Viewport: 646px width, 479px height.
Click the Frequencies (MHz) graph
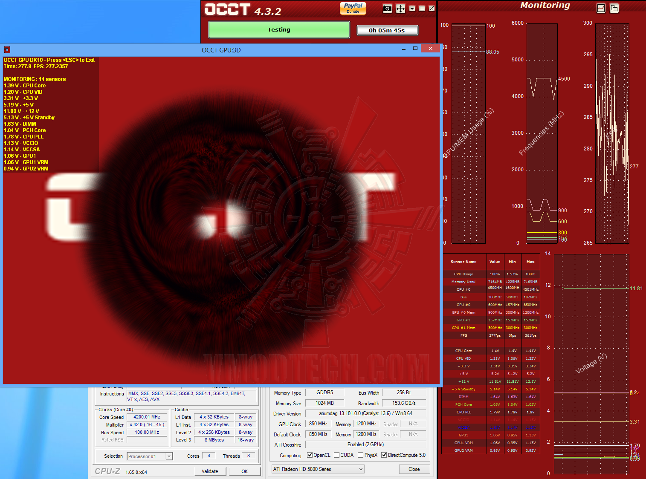coord(542,133)
